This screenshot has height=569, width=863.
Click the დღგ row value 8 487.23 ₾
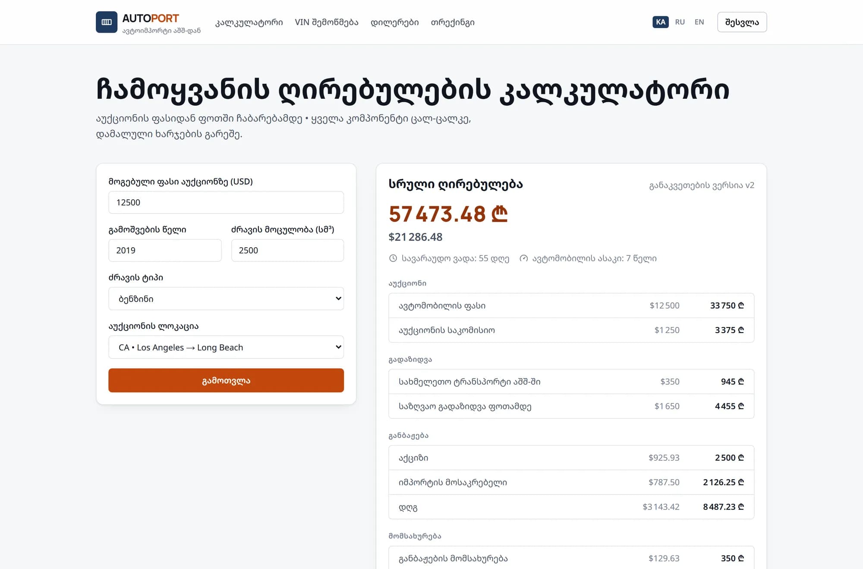[724, 507]
